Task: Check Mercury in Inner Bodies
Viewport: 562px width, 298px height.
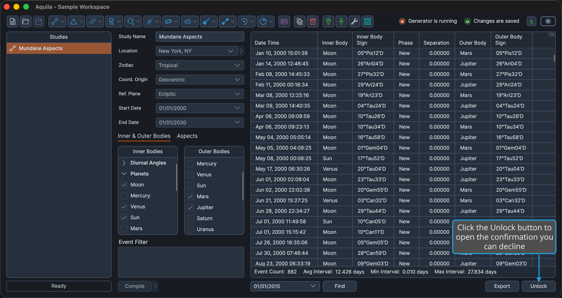Action: point(124,196)
